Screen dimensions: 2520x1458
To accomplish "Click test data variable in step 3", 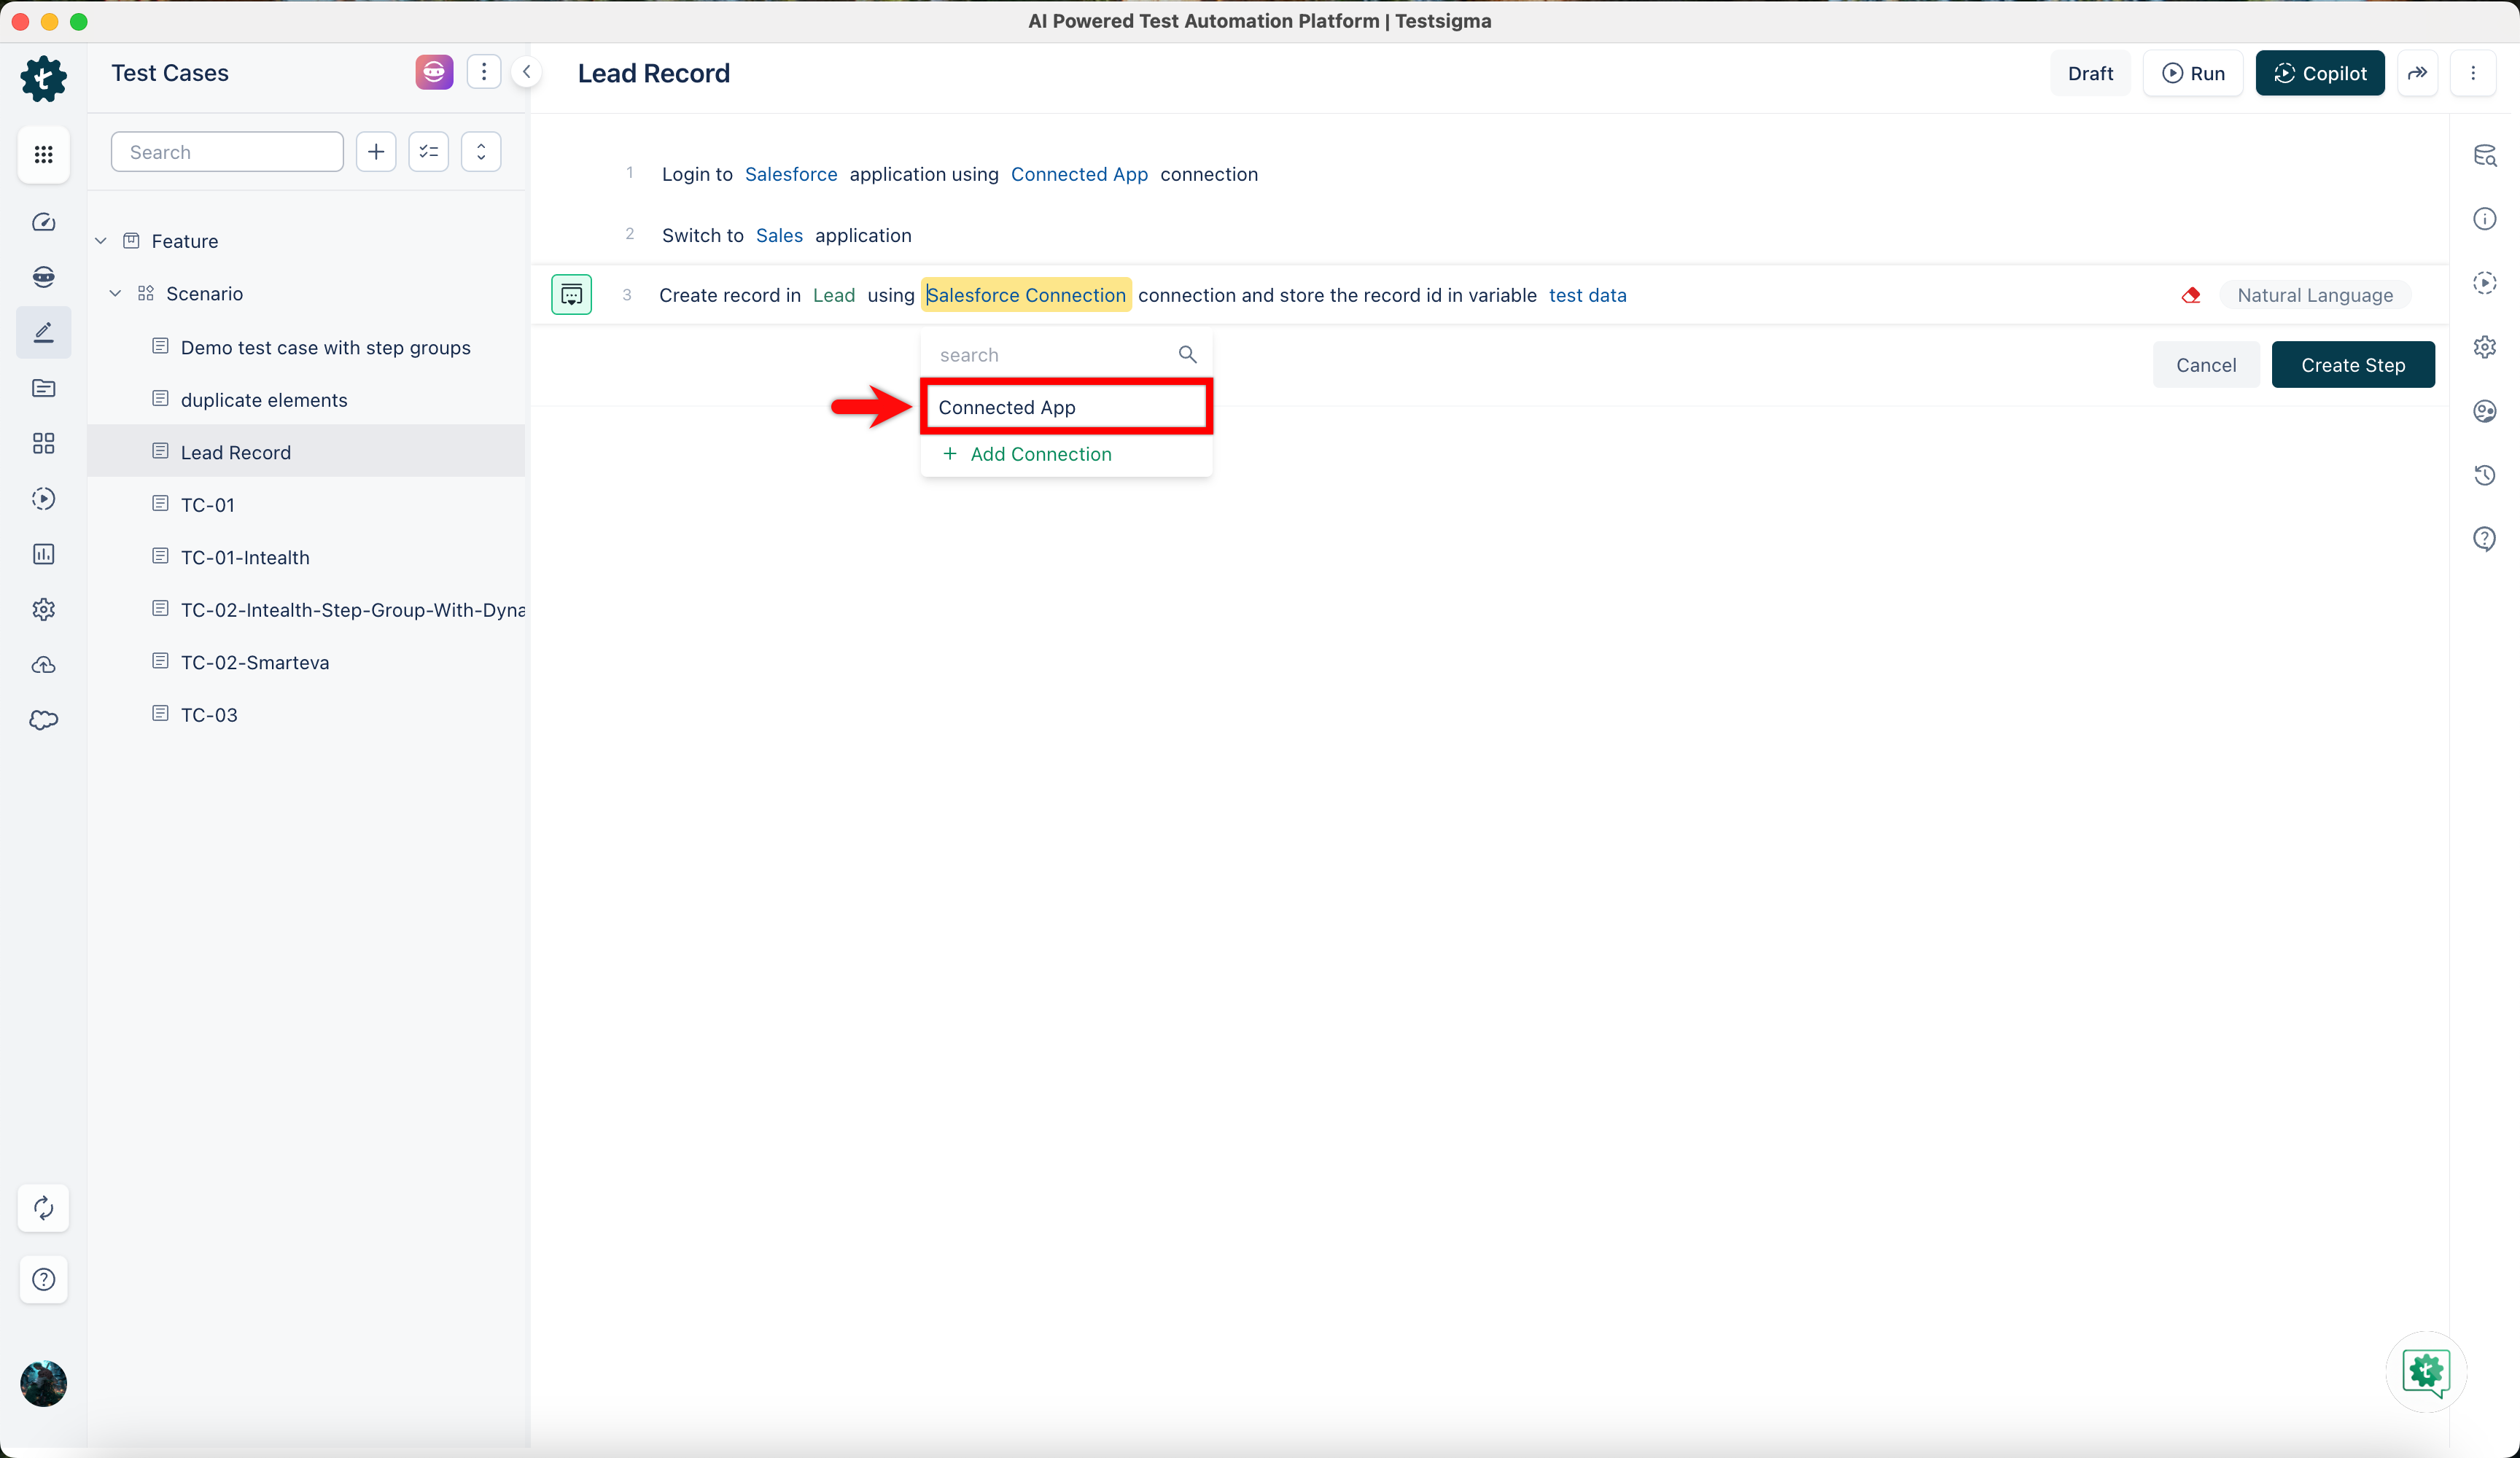I will tap(1587, 295).
